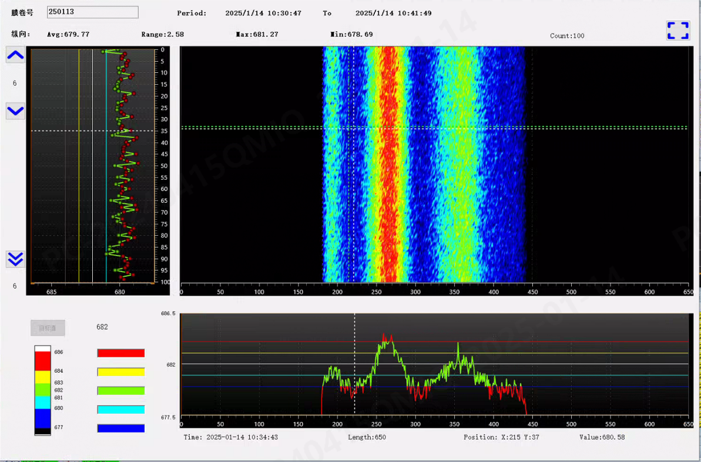
Task: Pick the green color swatch bar
Action: click(120, 391)
